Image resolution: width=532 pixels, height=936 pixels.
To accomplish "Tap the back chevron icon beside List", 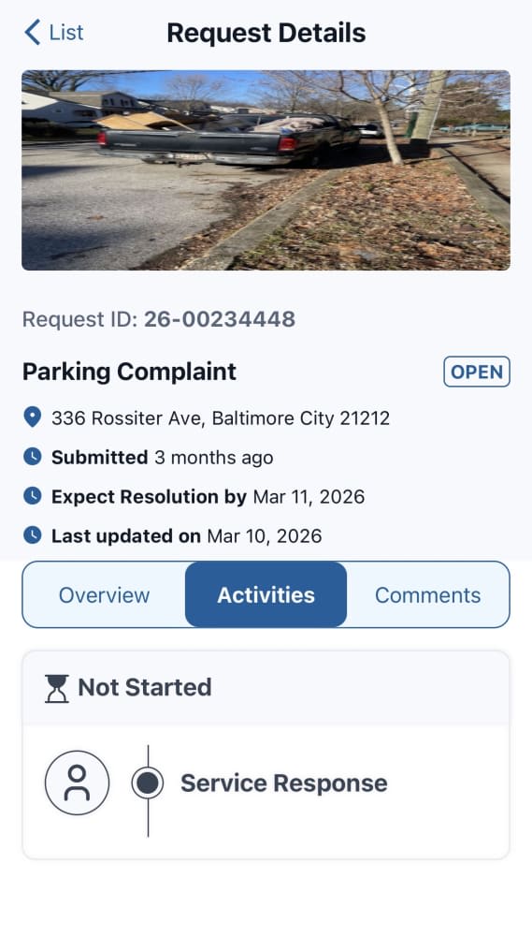I will 32,32.
